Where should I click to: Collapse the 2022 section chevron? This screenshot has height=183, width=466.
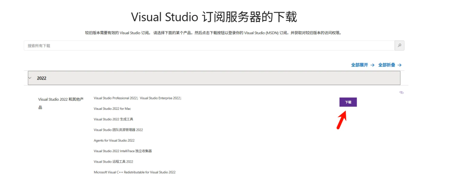coord(30,78)
